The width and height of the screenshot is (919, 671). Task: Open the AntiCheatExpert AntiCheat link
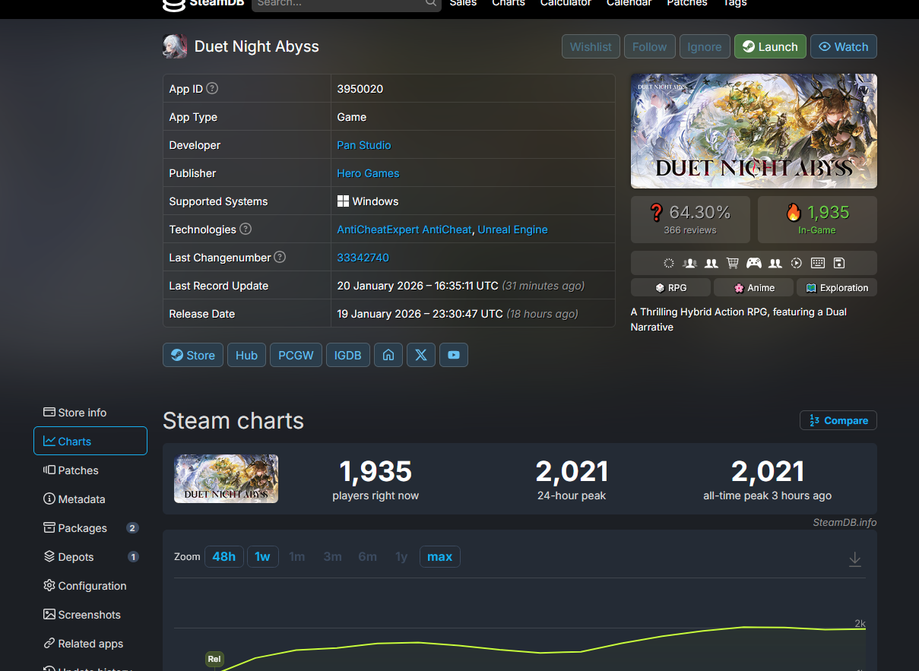pos(404,229)
